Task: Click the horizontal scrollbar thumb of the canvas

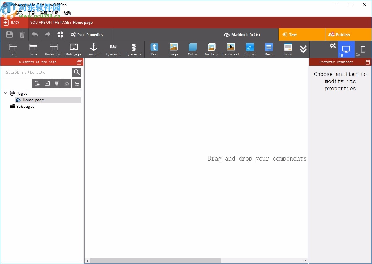Action: pos(155,261)
